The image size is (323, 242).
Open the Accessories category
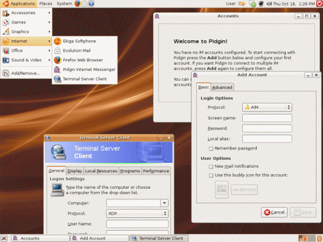pos(26,13)
